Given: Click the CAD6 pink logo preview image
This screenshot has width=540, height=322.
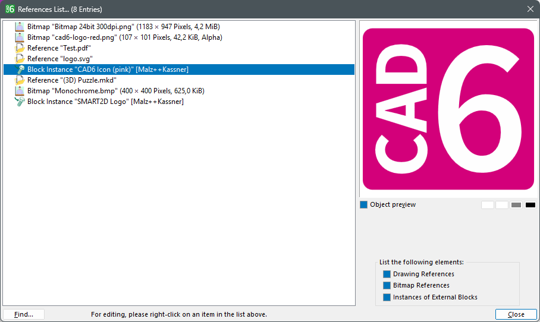Looking at the screenshot, I should tap(448, 108).
